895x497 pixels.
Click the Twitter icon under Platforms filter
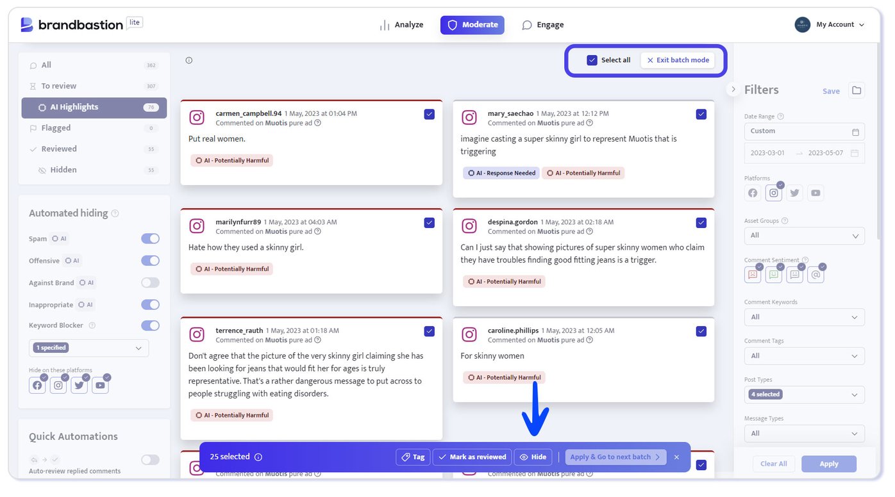794,193
